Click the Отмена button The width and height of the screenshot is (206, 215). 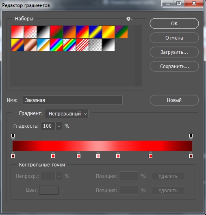pyautogui.click(x=174, y=38)
